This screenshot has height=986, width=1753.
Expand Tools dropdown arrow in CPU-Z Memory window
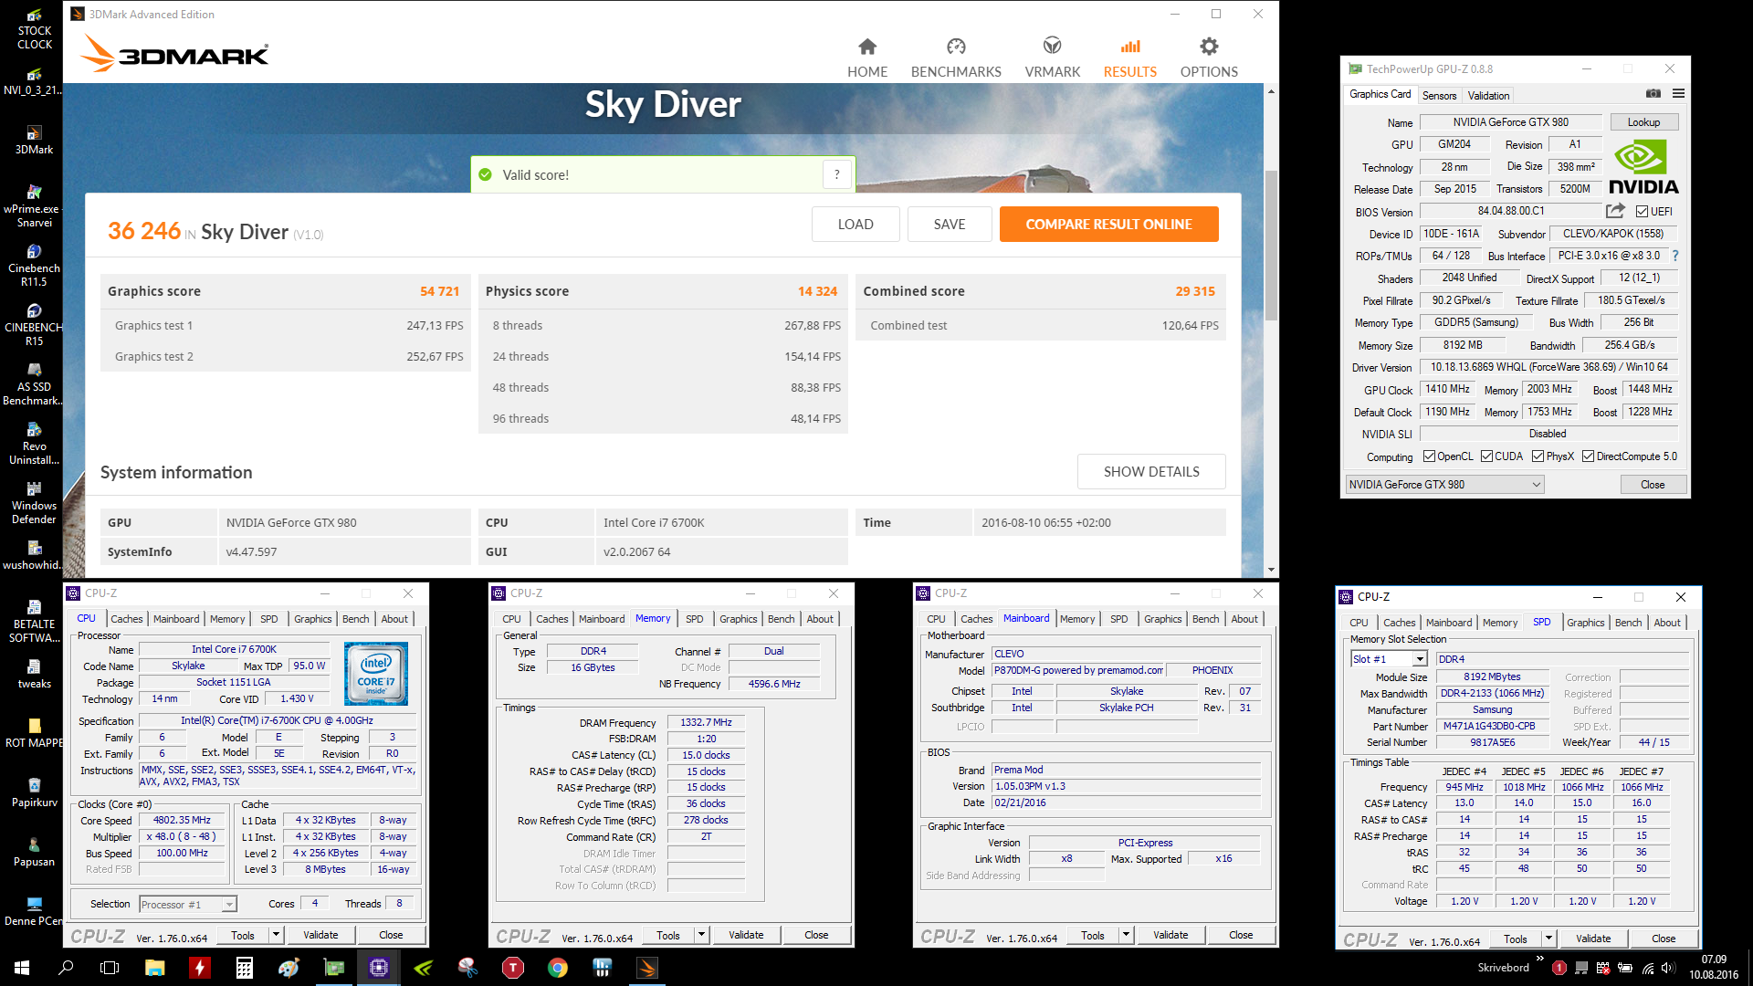[702, 935]
